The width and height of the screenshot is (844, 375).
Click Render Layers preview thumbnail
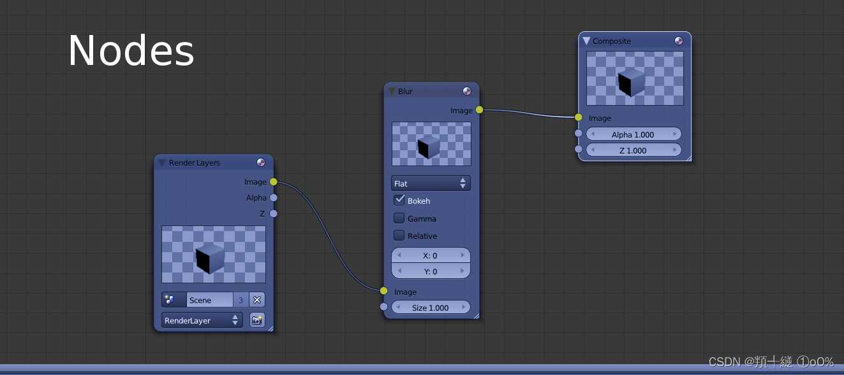tap(214, 254)
